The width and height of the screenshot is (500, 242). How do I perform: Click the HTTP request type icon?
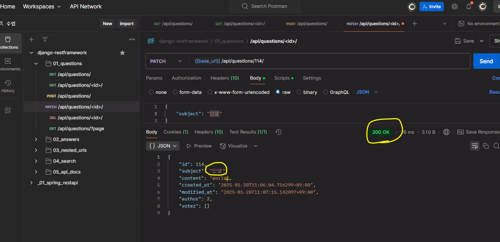[x=151, y=41]
